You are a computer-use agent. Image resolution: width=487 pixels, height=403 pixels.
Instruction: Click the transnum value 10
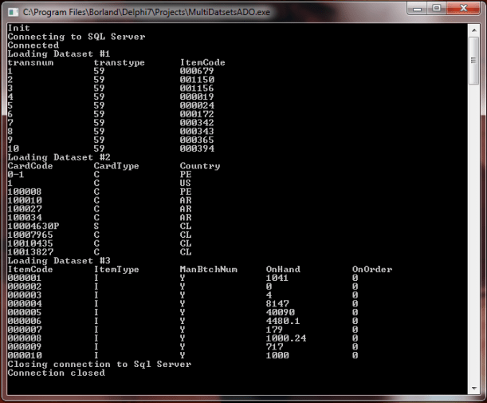(13, 148)
